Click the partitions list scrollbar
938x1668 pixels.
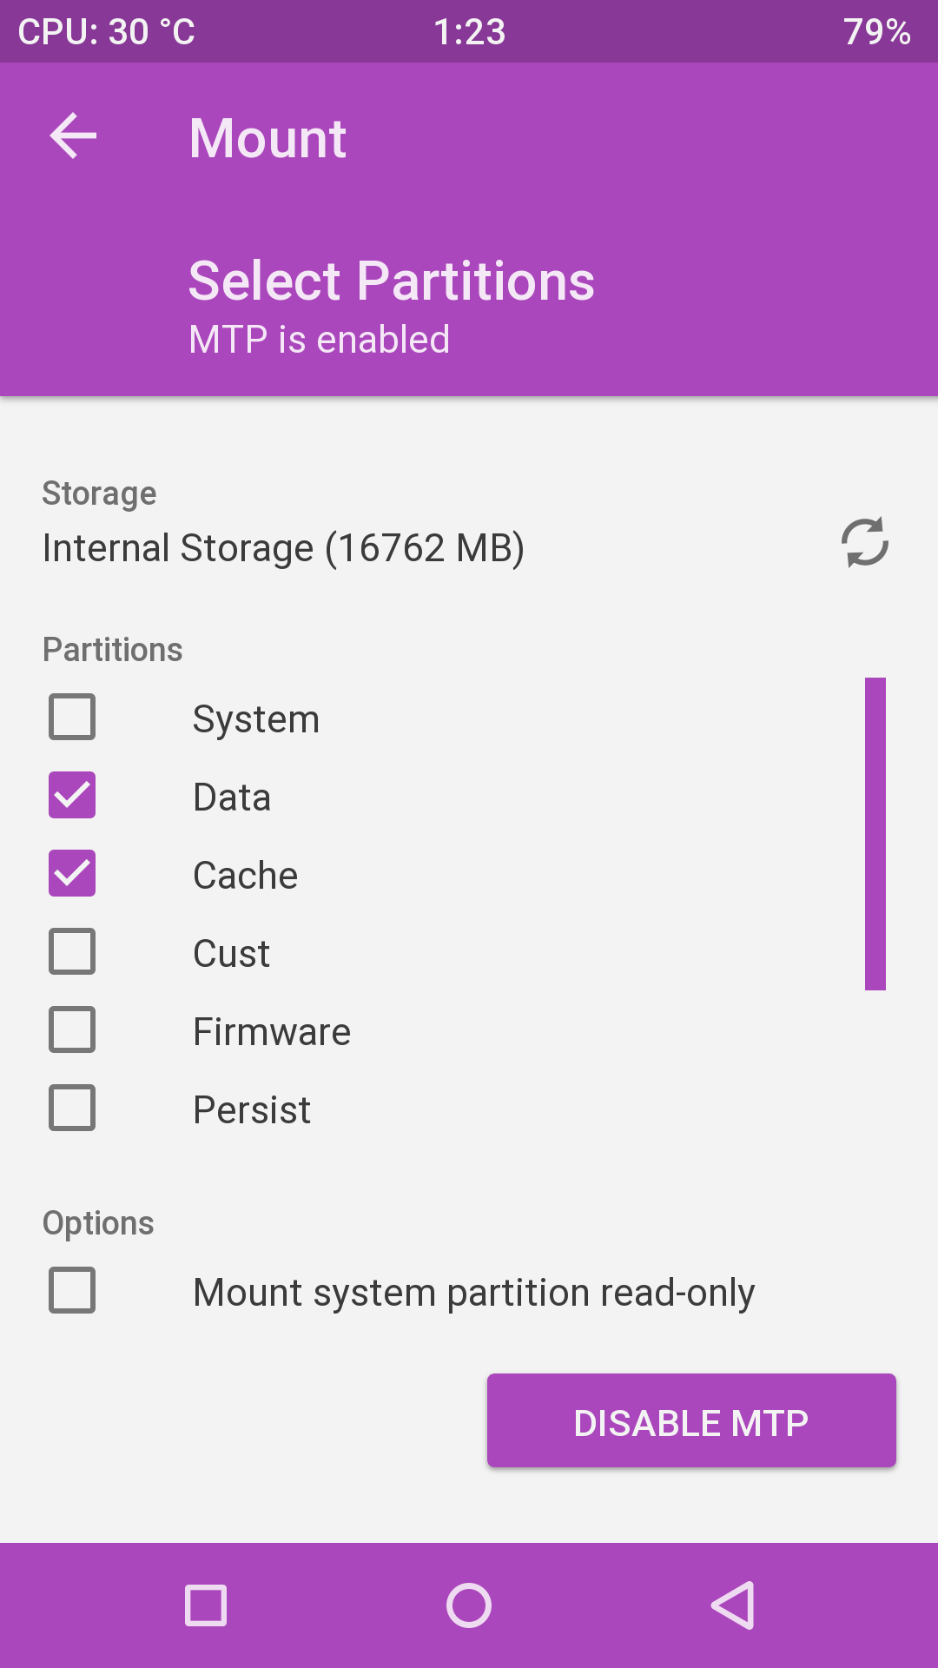click(875, 834)
